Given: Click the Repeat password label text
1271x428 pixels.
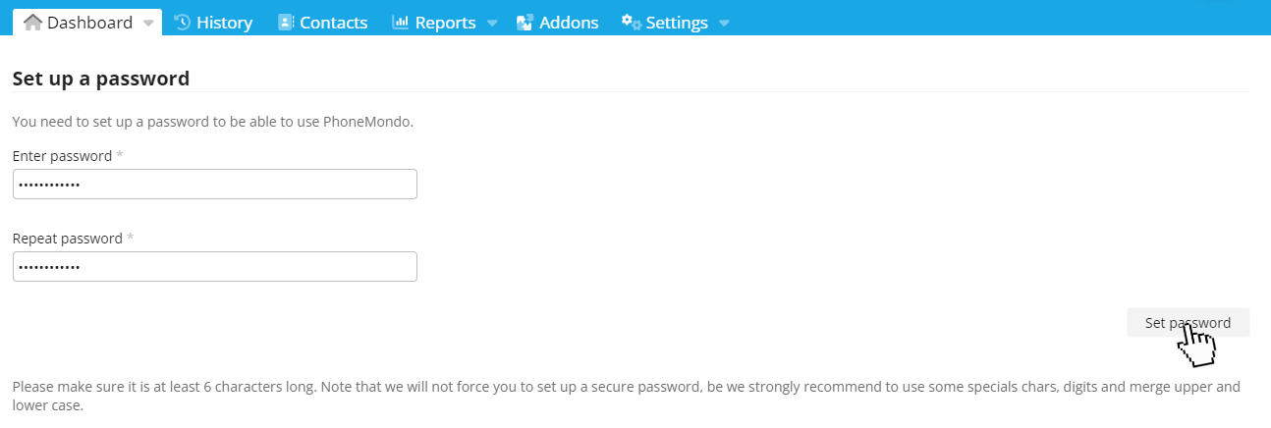Looking at the screenshot, I should [x=68, y=239].
